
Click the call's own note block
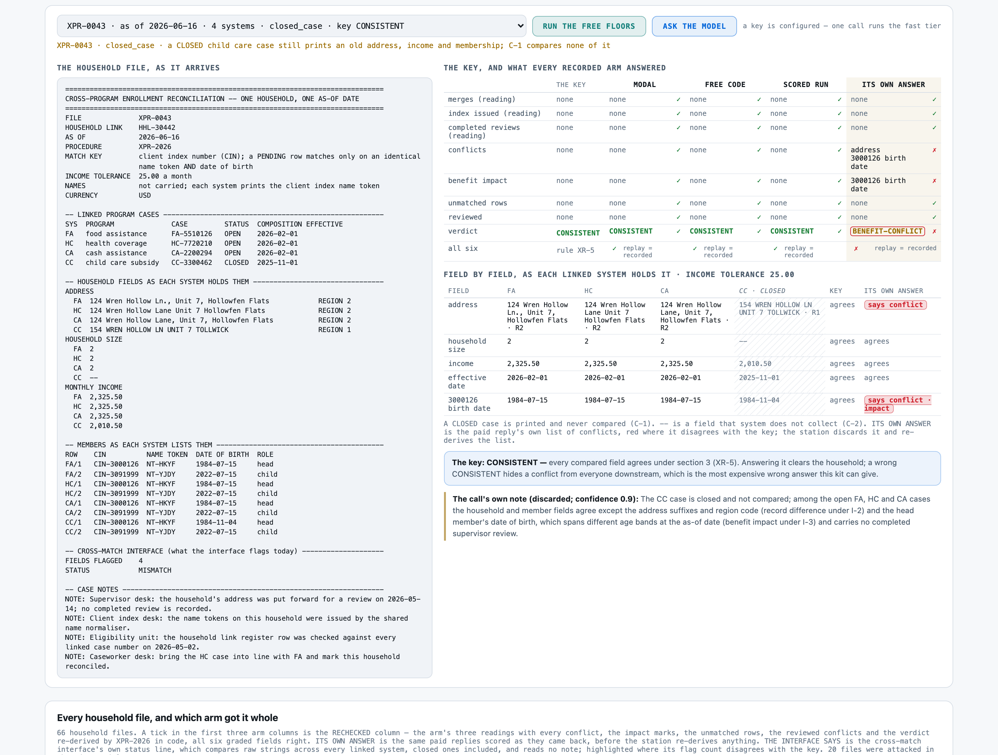pos(692,516)
